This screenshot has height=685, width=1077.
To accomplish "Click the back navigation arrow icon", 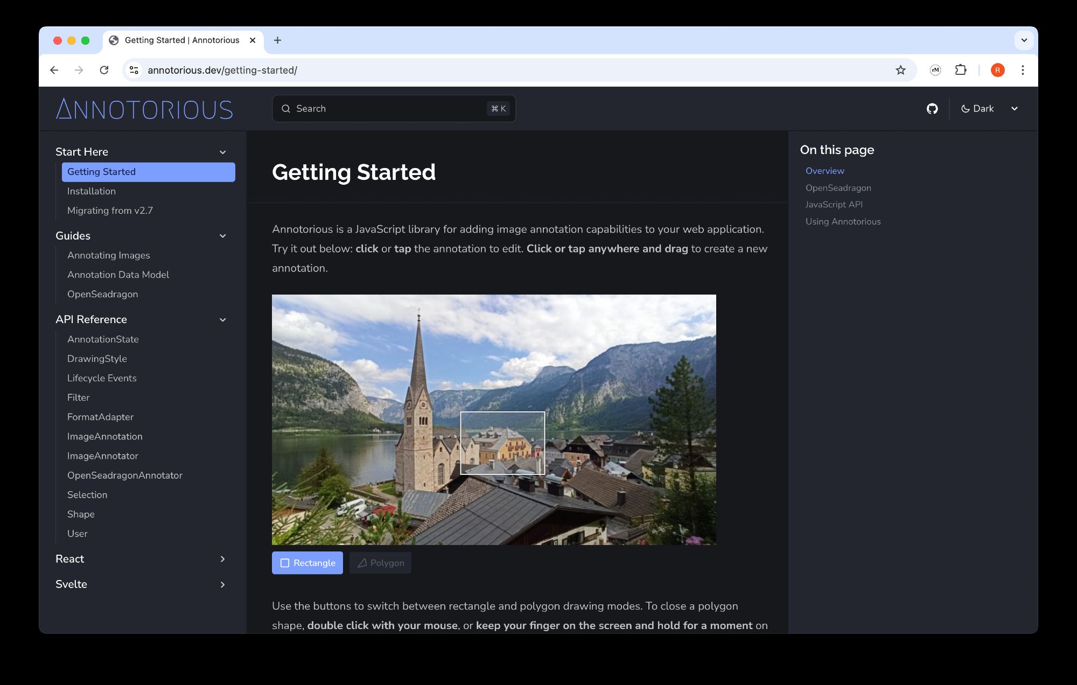I will 53,70.
